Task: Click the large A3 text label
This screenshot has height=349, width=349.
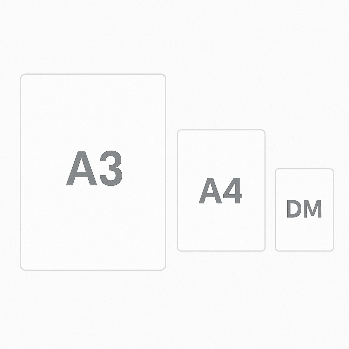Action: pyautogui.click(x=94, y=169)
